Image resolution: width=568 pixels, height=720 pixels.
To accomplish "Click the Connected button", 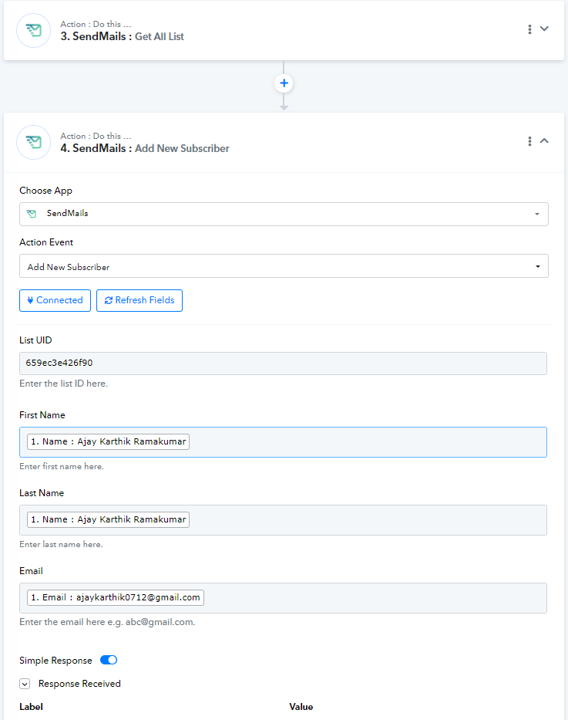I will pyautogui.click(x=55, y=300).
